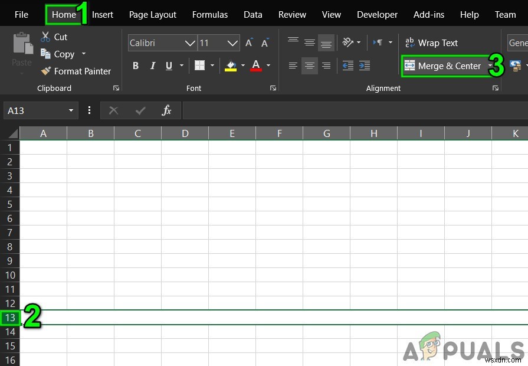The height and width of the screenshot is (366, 528).
Task: Toggle Bold formatting
Action: (x=136, y=66)
